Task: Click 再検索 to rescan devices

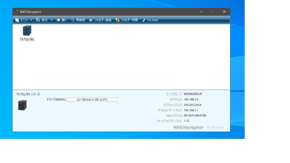Action: (x=78, y=20)
